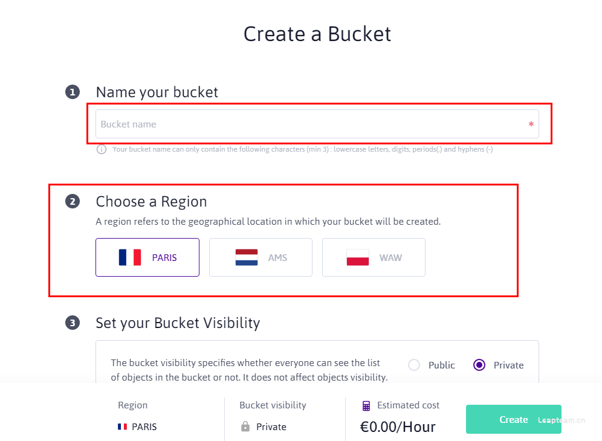Choose the AMS region card
The image size is (602, 441).
click(261, 257)
